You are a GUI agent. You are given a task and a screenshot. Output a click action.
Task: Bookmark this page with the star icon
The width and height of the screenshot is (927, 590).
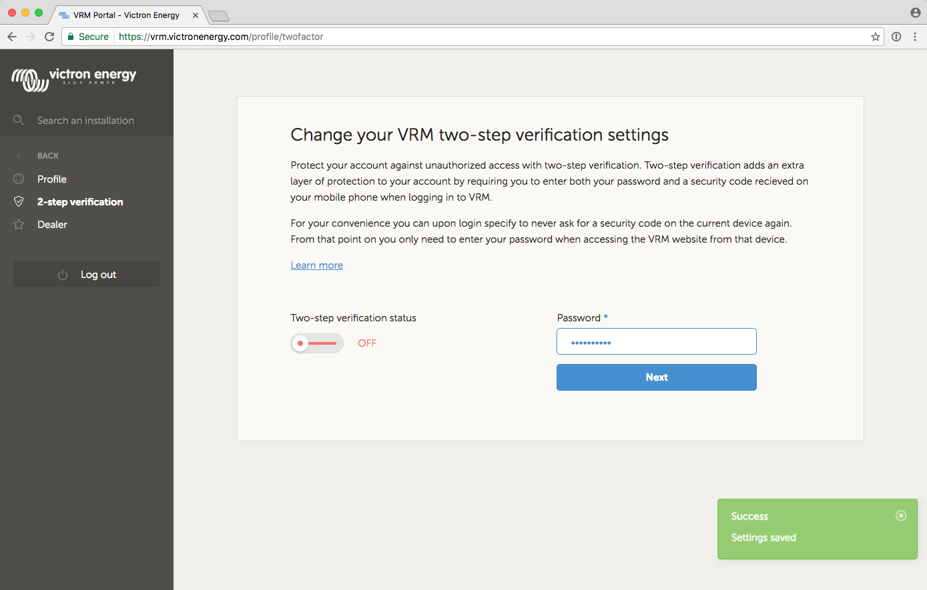coord(876,37)
